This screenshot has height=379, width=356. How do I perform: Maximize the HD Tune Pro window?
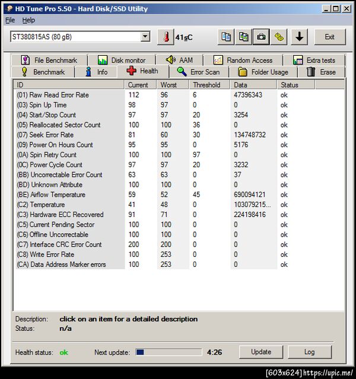tap(336, 9)
